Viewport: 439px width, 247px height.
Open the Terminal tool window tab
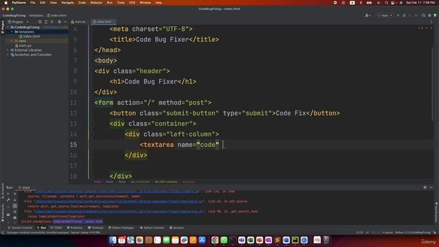95,228
